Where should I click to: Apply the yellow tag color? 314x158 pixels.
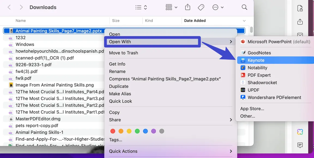point(129,131)
